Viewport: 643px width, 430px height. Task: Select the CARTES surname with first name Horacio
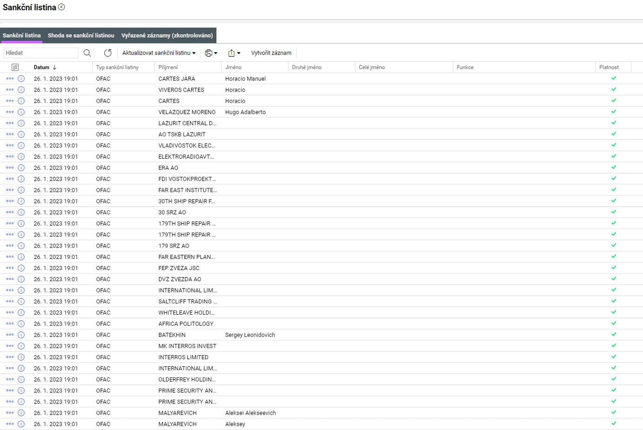[169, 101]
